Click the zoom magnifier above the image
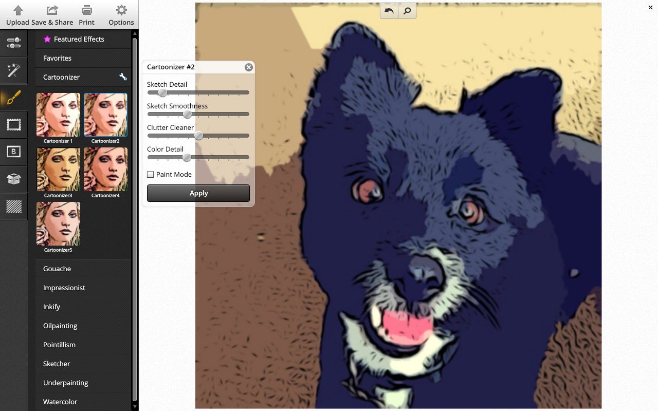Screen dimensions: 658x411 pos(407,11)
